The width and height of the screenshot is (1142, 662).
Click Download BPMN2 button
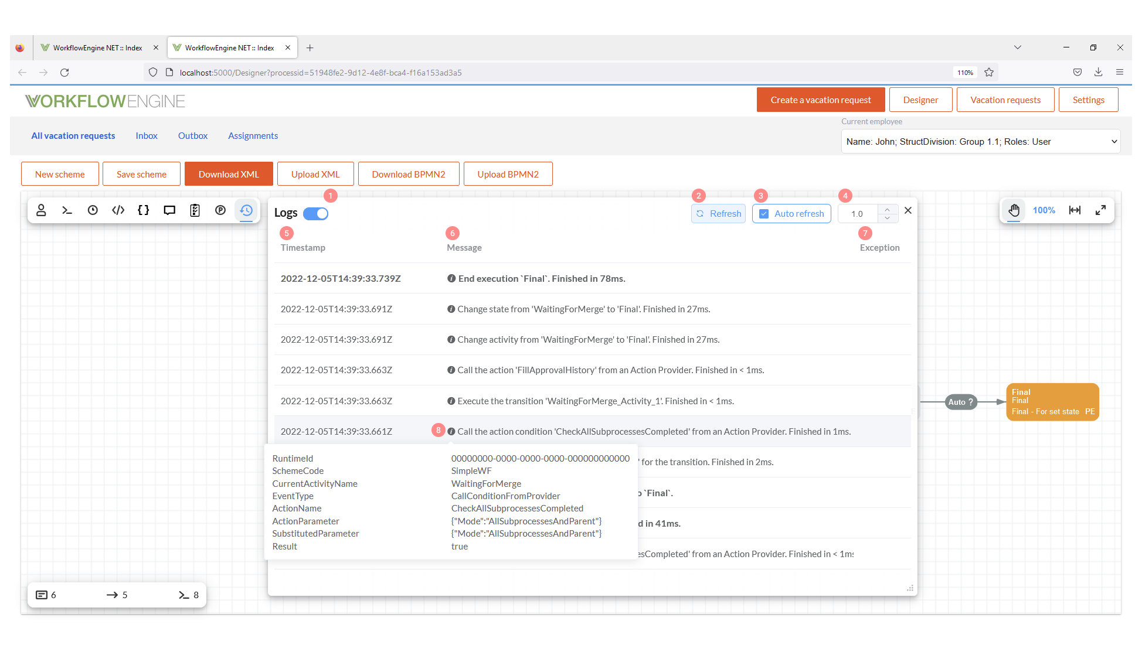tap(409, 174)
